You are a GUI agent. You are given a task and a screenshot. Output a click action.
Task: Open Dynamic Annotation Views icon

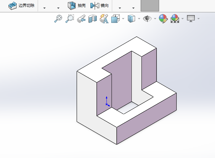click(x=104, y=19)
